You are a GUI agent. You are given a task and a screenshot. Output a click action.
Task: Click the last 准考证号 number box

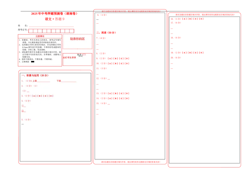pos(72,31)
